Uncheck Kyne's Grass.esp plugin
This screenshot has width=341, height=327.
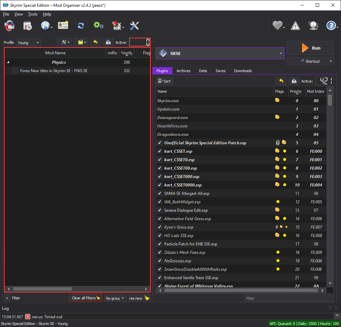(160, 227)
